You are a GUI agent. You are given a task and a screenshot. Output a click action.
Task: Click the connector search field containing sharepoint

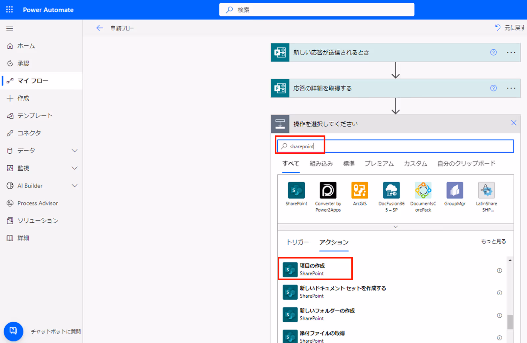(396, 146)
